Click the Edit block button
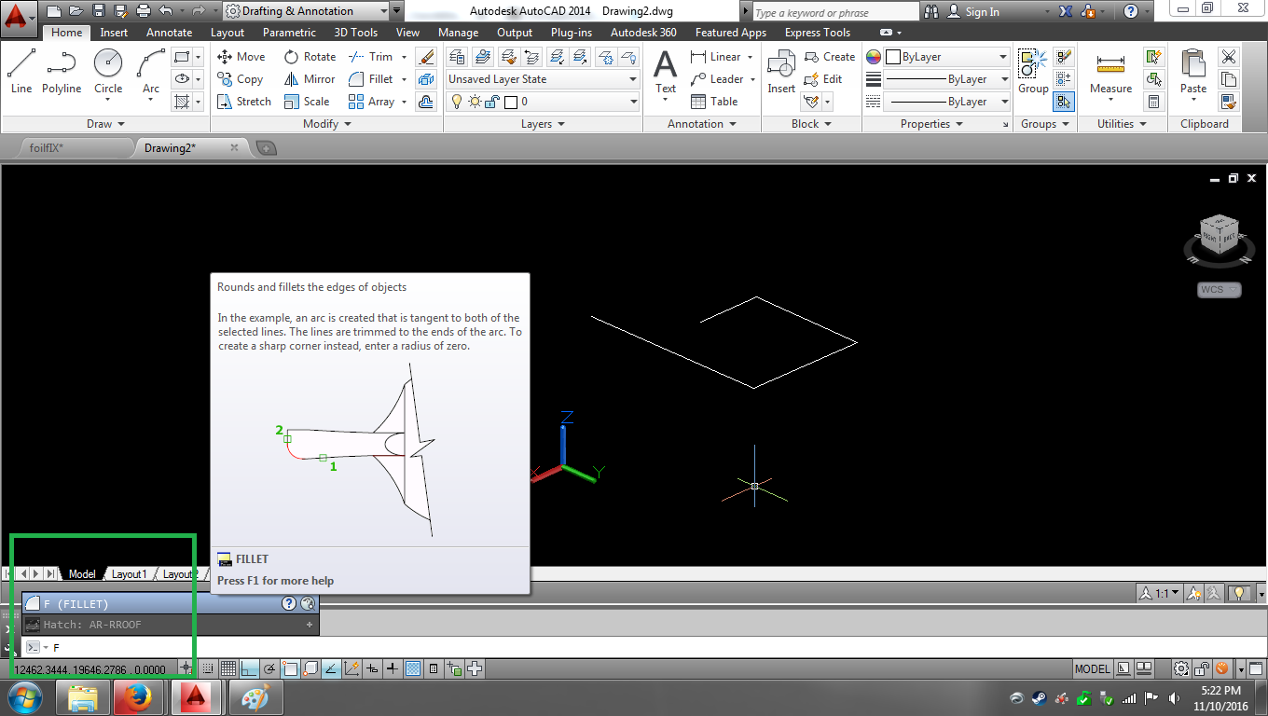 coord(822,79)
